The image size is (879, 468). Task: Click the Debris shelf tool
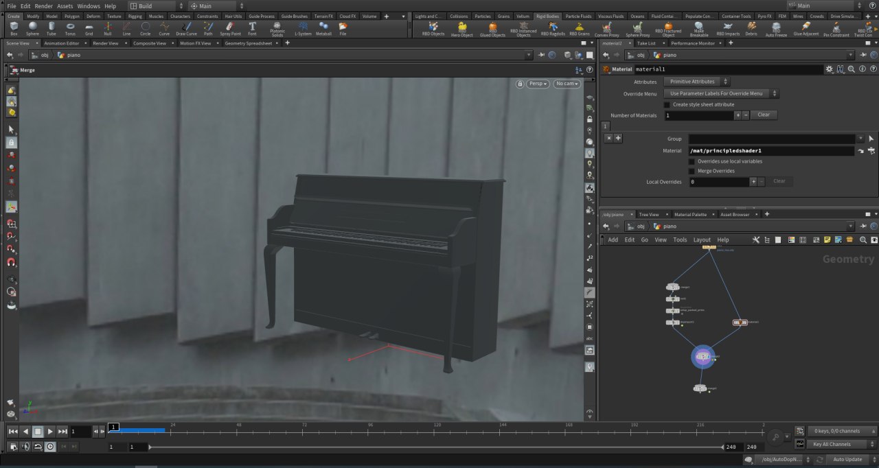(751, 28)
